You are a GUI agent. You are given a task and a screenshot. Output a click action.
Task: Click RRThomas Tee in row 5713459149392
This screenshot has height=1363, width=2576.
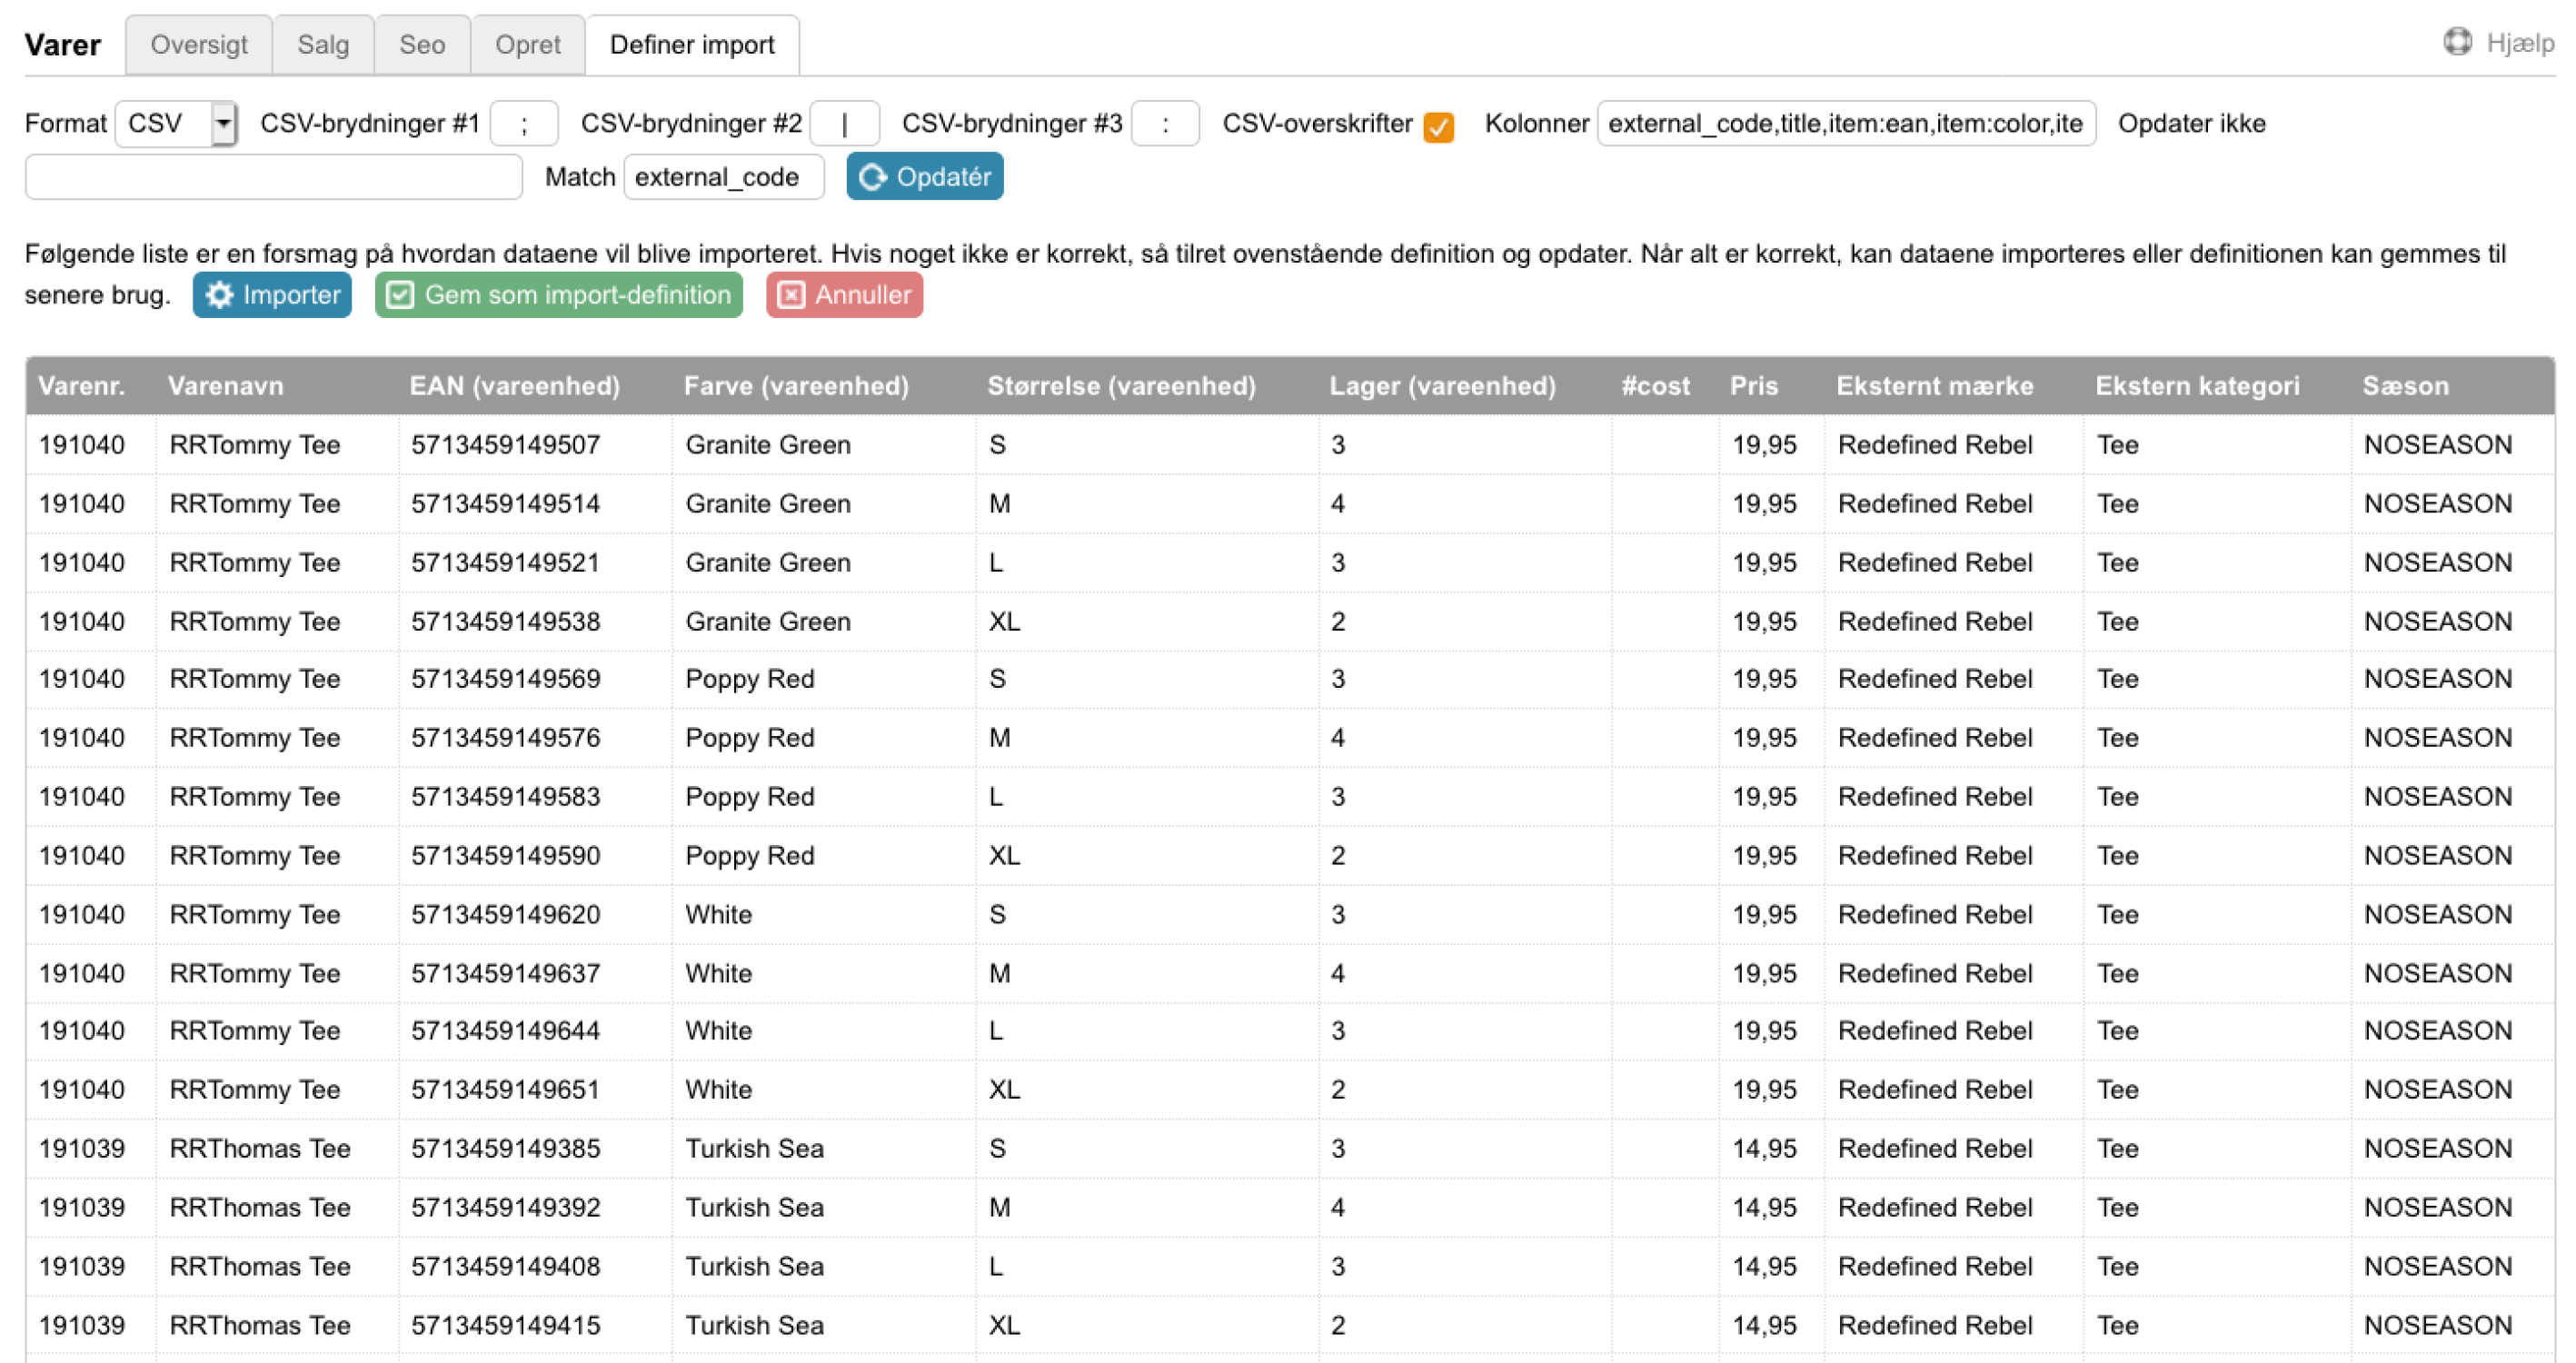[x=260, y=1208]
